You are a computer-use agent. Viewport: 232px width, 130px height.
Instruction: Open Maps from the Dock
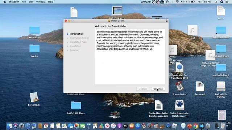65,126
